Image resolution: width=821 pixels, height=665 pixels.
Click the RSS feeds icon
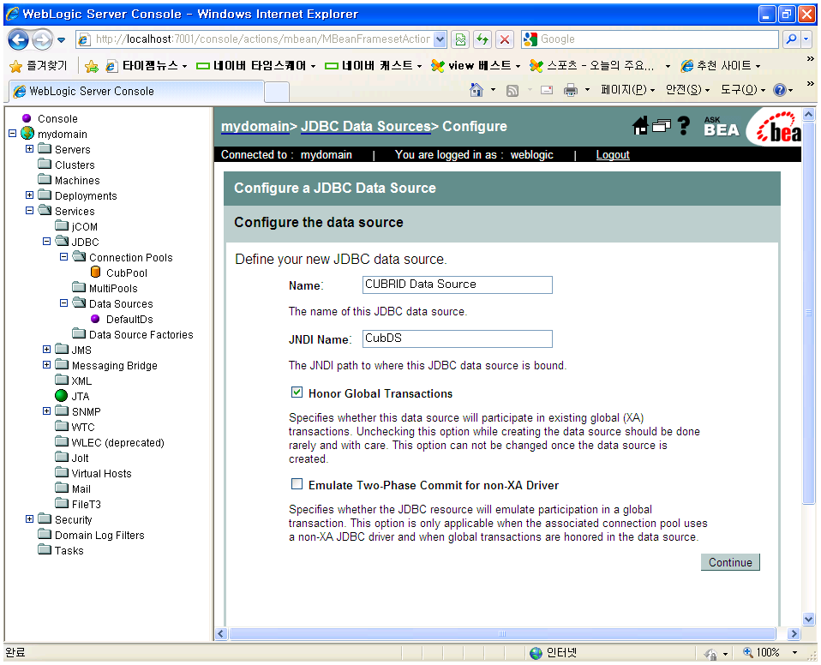(x=512, y=91)
